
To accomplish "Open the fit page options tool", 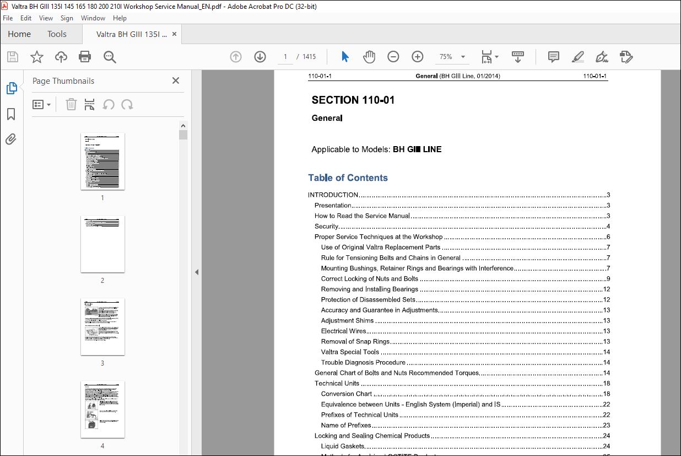I will (489, 56).
